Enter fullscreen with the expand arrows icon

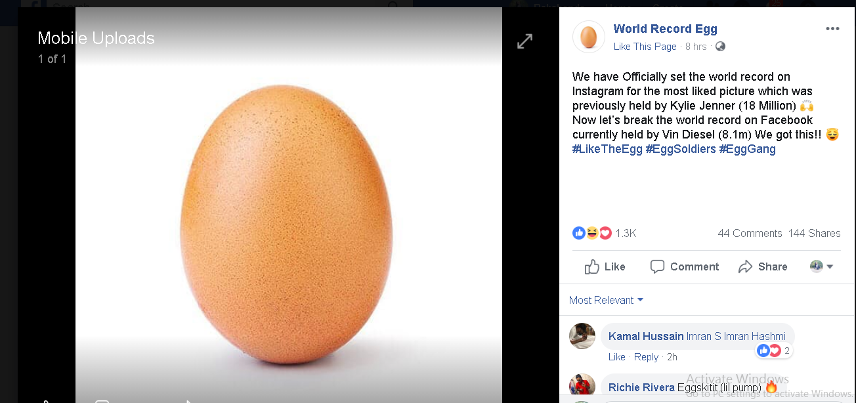click(524, 41)
